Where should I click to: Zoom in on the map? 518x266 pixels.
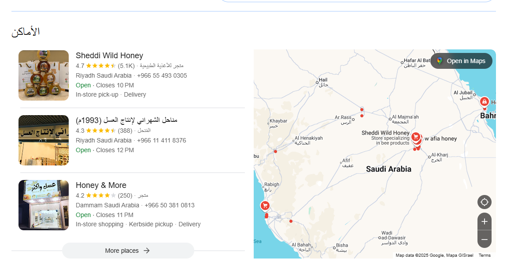tap(485, 221)
